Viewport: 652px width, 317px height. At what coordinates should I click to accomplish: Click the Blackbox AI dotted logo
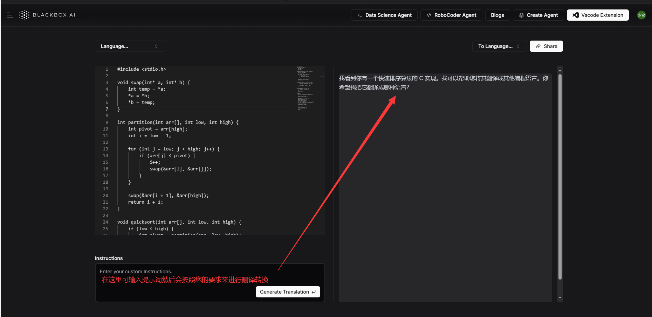coord(24,15)
